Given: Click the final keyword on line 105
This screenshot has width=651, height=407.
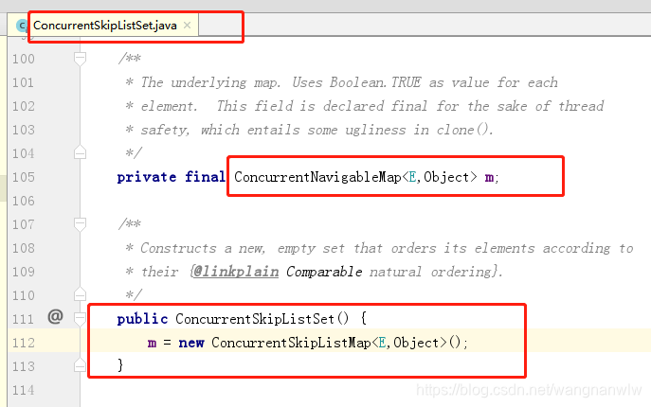Looking at the screenshot, I should [x=205, y=177].
